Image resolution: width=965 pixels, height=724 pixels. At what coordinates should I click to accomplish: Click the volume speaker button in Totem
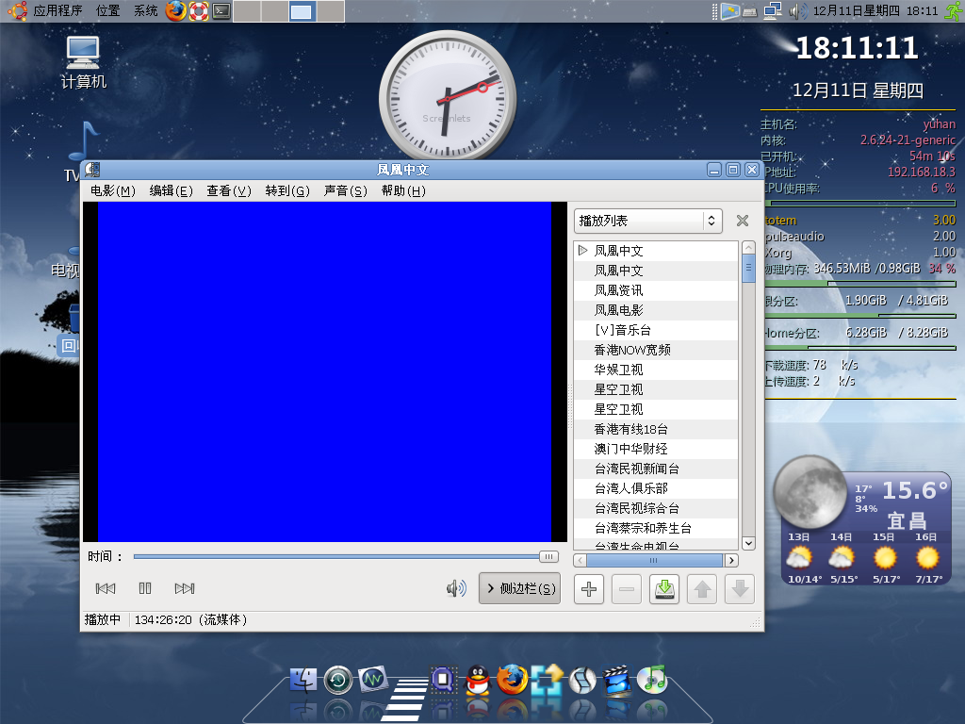[x=456, y=588]
